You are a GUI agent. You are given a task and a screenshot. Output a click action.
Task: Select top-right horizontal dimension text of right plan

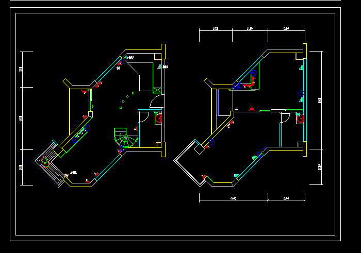pyautogui.click(x=286, y=29)
